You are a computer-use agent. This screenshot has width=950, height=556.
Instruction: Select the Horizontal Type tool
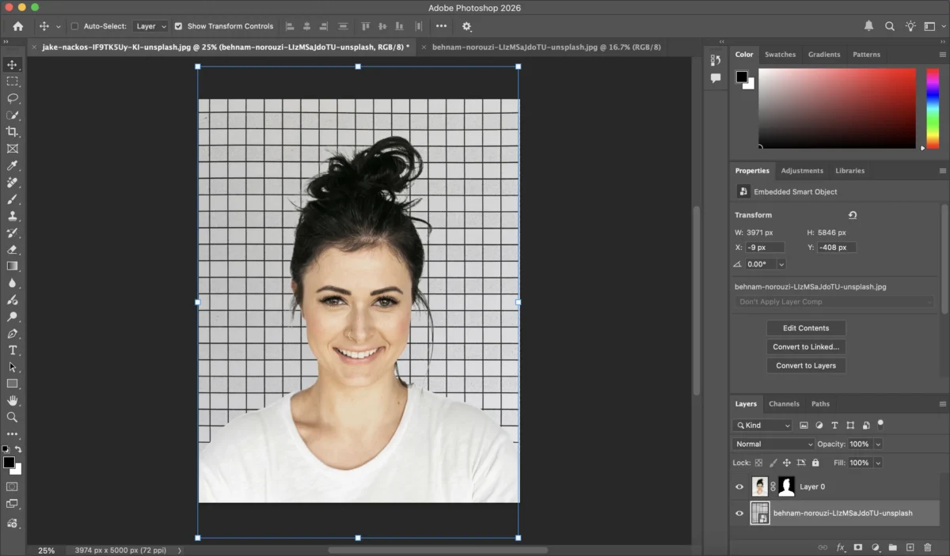[x=12, y=350]
